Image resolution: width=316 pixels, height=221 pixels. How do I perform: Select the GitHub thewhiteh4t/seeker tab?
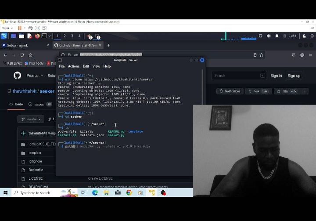tap(78, 45)
